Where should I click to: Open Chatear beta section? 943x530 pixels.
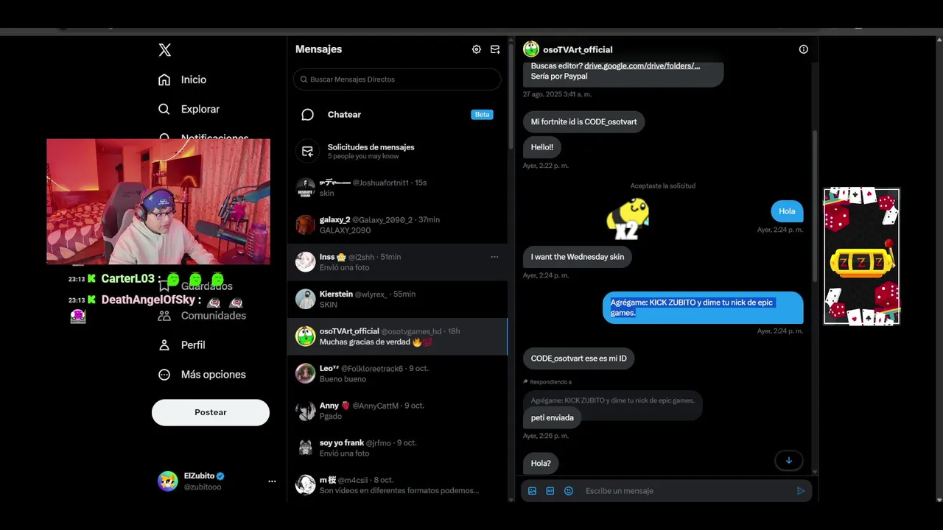[x=397, y=115]
